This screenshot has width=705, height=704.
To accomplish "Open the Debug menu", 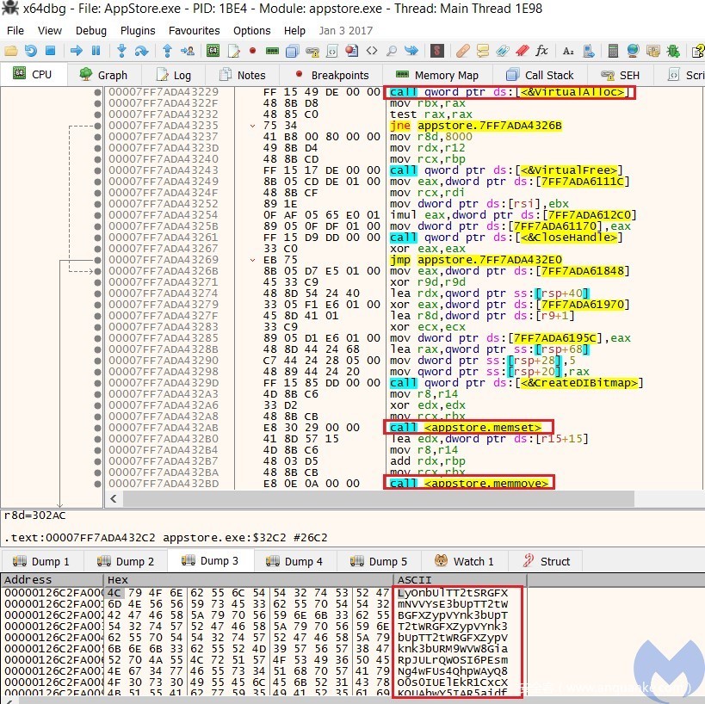I will [x=91, y=30].
